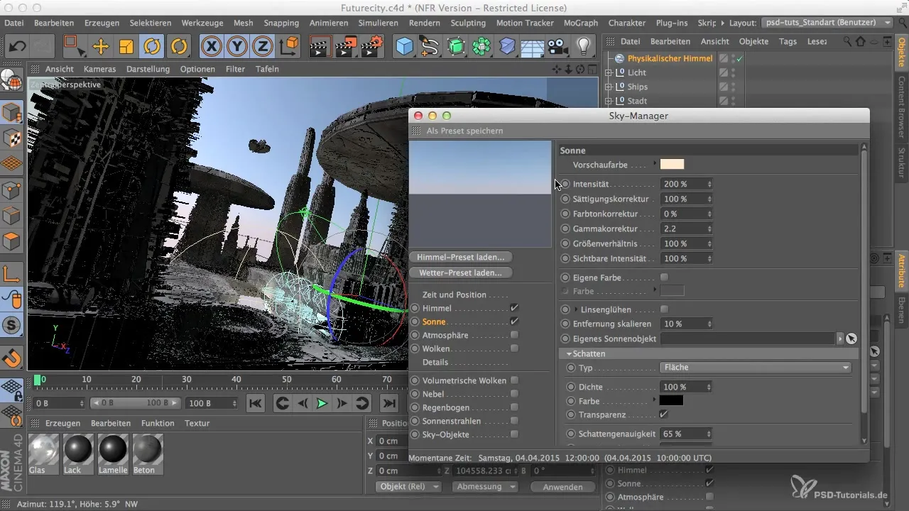Expand the Stadt object tree
Viewport: 909px width, 511px height.
[x=608, y=101]
